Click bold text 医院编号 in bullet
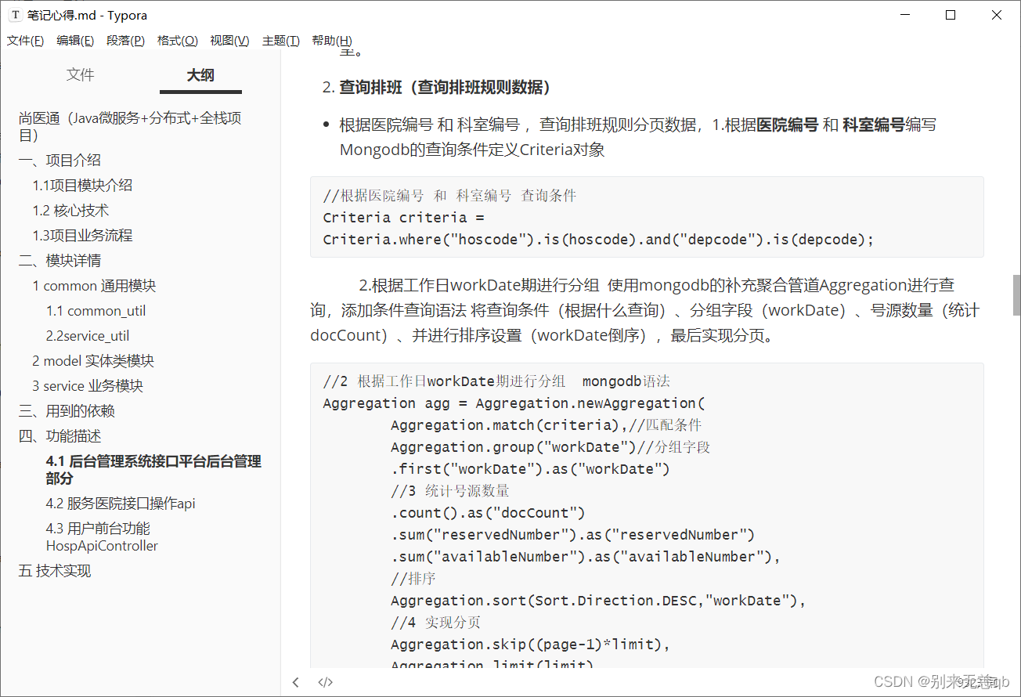The height and width of the screenshot is (697, 1021). [x=788, y=125]
